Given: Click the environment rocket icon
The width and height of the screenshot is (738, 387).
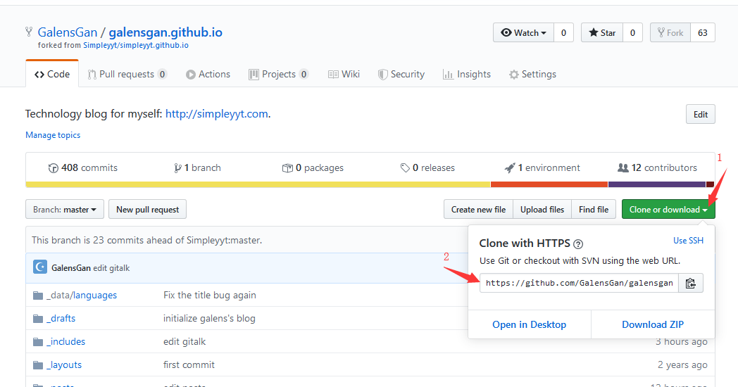Looking at the screenshot, I should point(510,168).
